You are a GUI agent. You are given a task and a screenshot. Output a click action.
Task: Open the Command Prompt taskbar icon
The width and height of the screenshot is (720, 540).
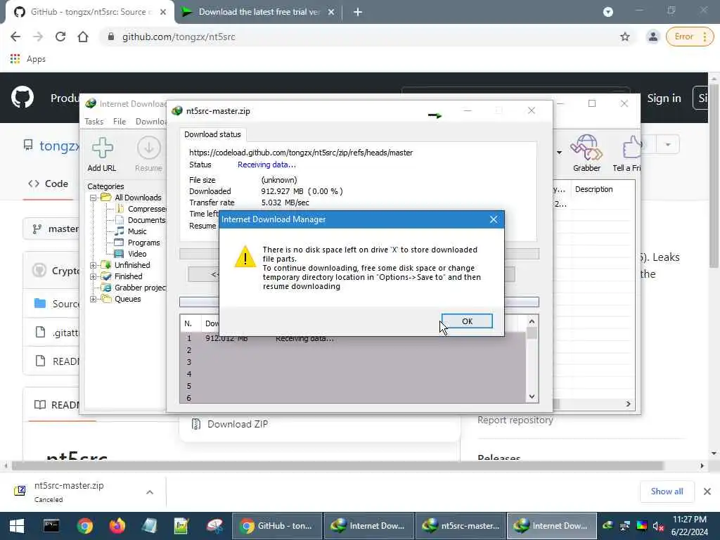click(51, 526)
